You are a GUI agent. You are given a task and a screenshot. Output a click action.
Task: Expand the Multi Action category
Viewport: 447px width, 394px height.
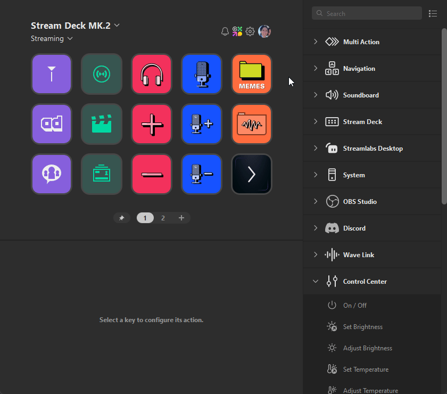[372, 42]
